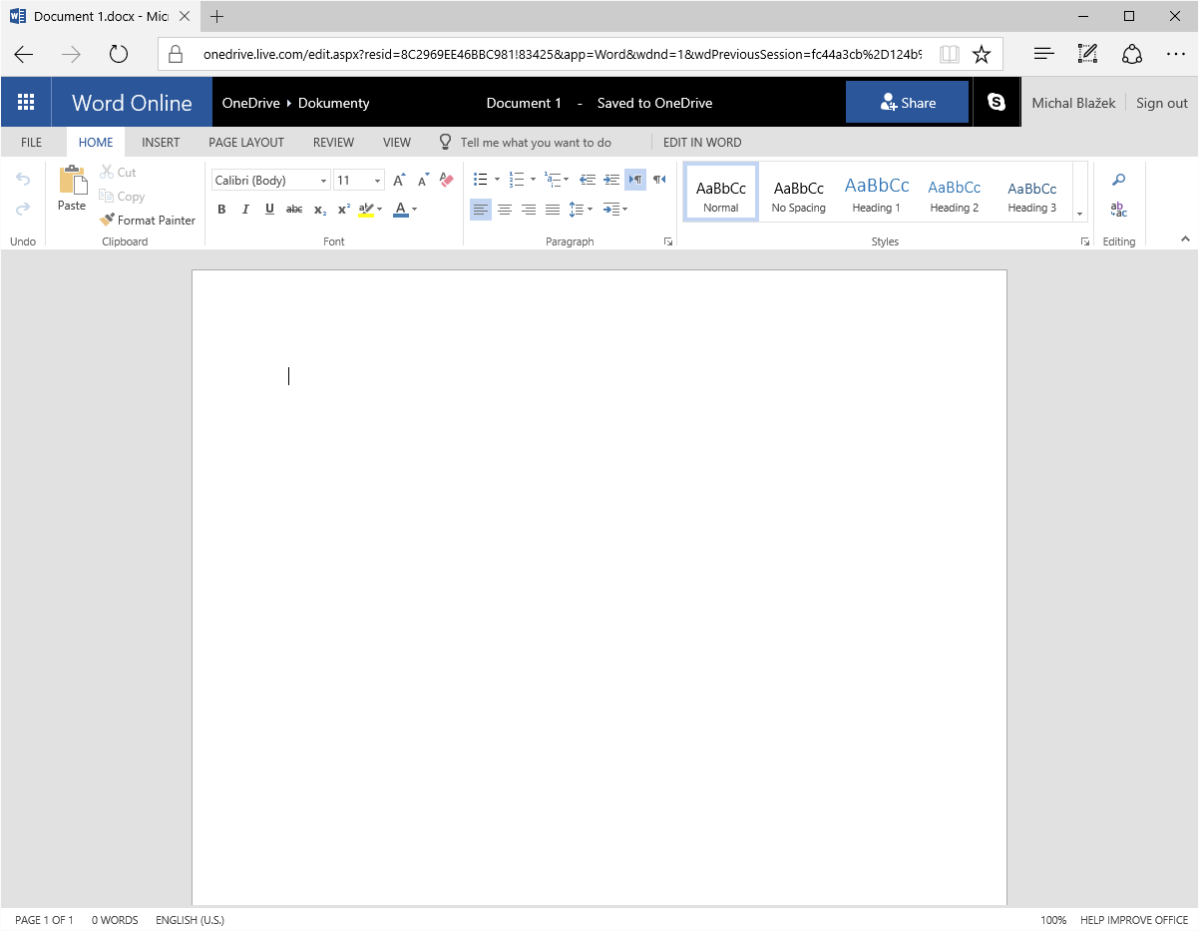Open the REVIEW ribbon tab

pyautogui.click(x=333, y=142)
